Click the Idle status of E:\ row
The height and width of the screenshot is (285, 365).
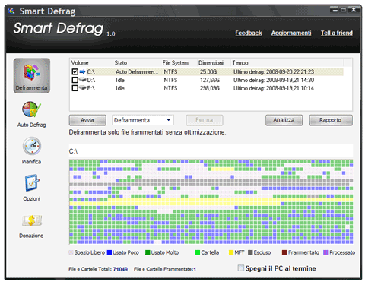tap(120, 88)
